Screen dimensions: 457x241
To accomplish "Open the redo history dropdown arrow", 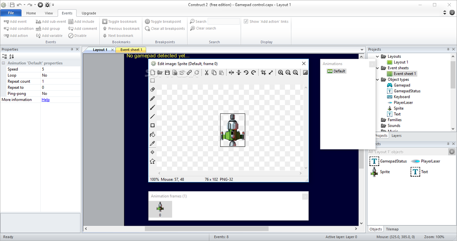I will pyautogui.click(x=35, y=5).
